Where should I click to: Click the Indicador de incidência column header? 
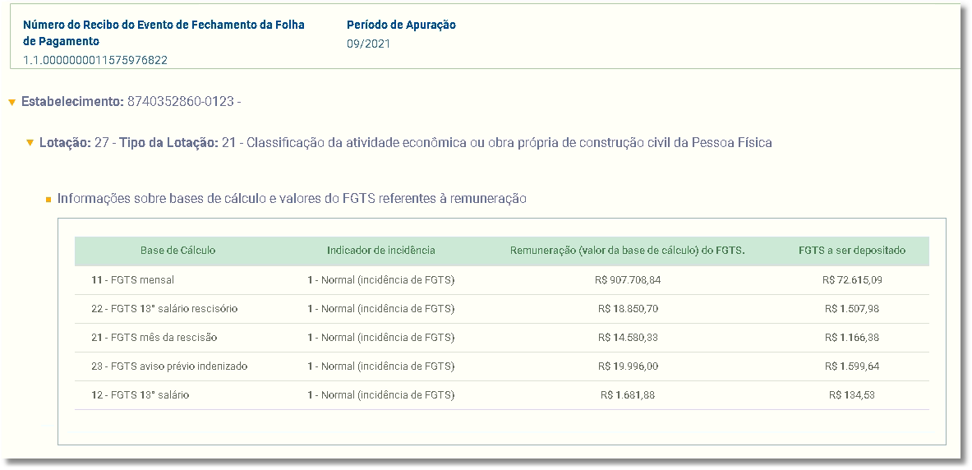point(381,251)
